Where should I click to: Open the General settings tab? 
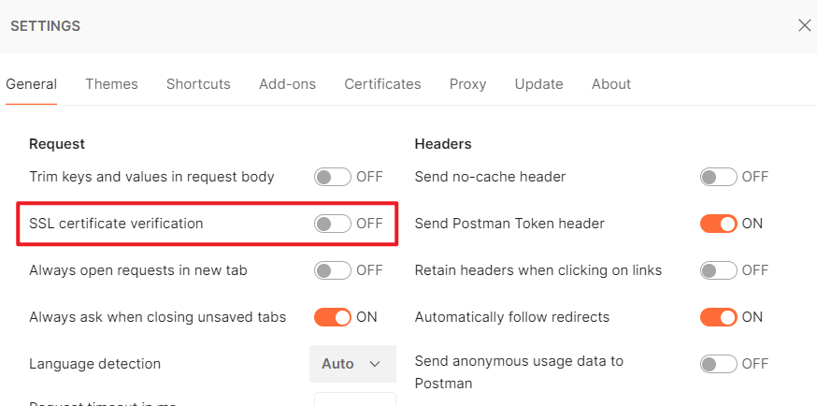point(32,84)
